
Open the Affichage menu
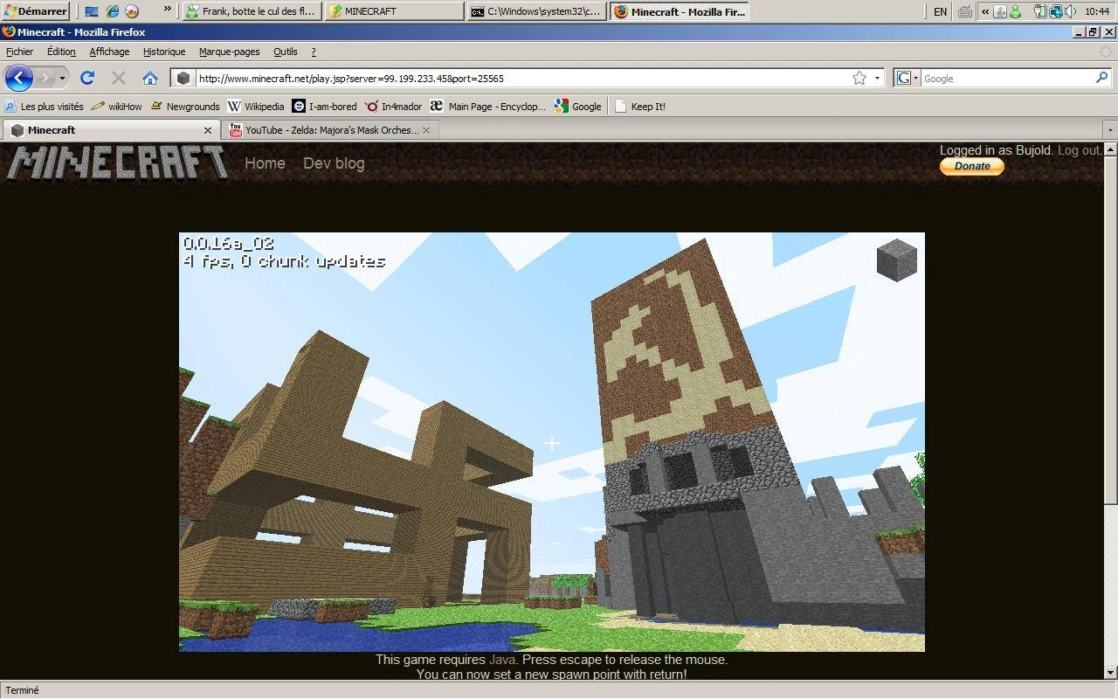click(x=109, y=52)
